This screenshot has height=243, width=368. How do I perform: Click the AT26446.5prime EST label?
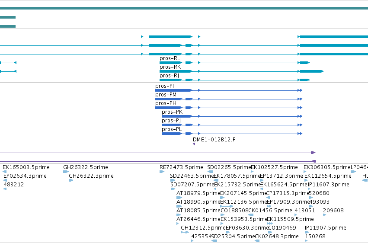coord(198,220)
